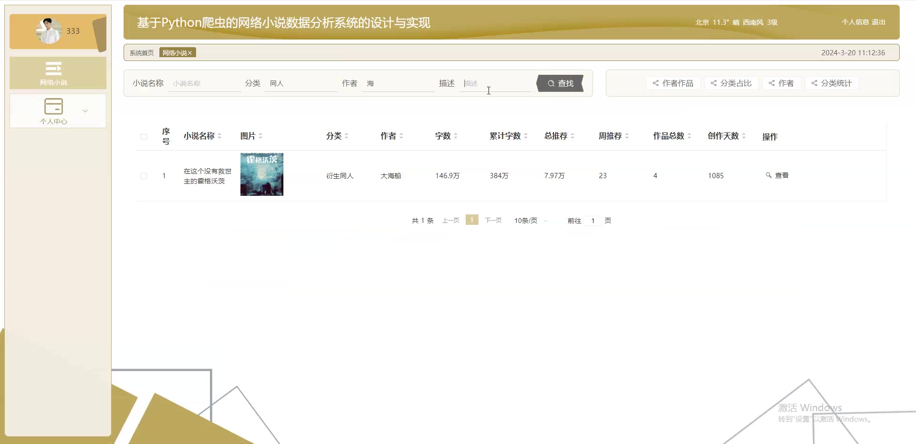Open the 个人中心 card icon
Viewport: 916px width, 444px height.
coord(53,106)
